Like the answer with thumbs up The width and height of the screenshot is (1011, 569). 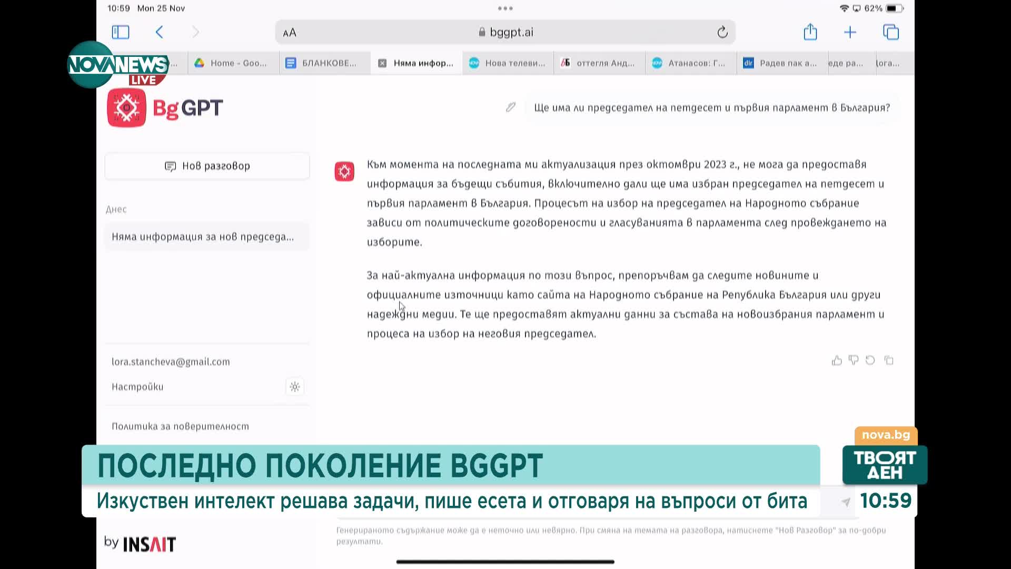click(x=837, y=360)
